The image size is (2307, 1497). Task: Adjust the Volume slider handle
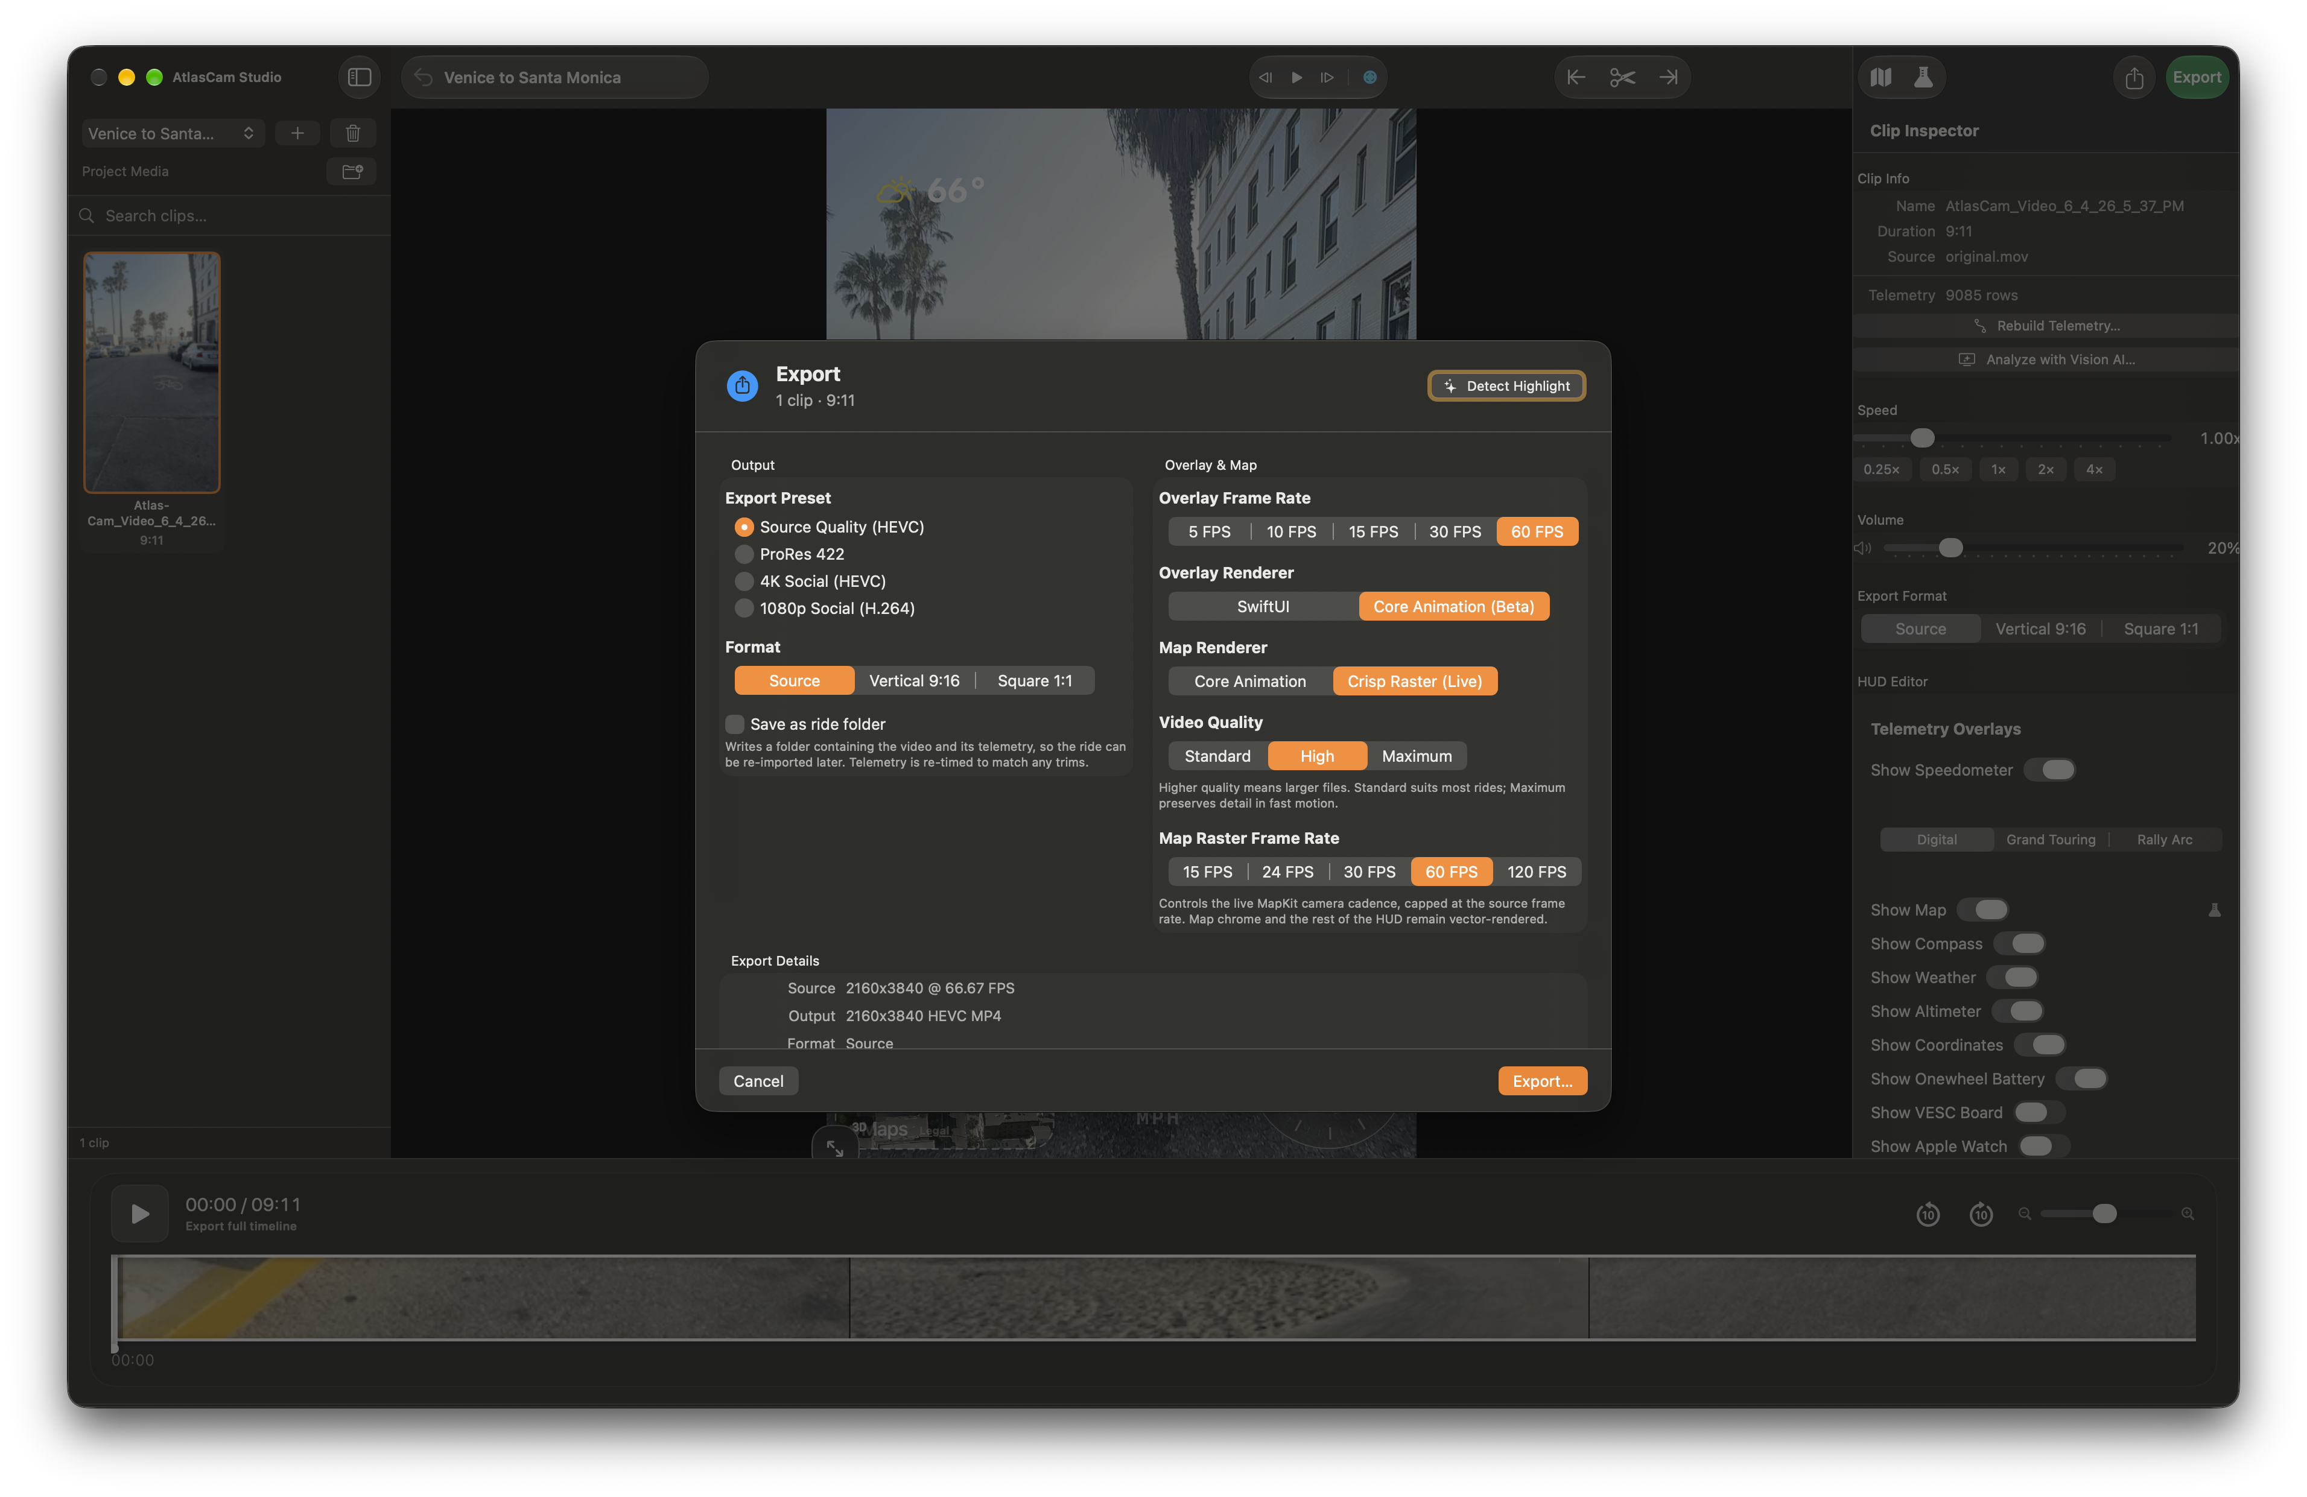pos(1950,548)
